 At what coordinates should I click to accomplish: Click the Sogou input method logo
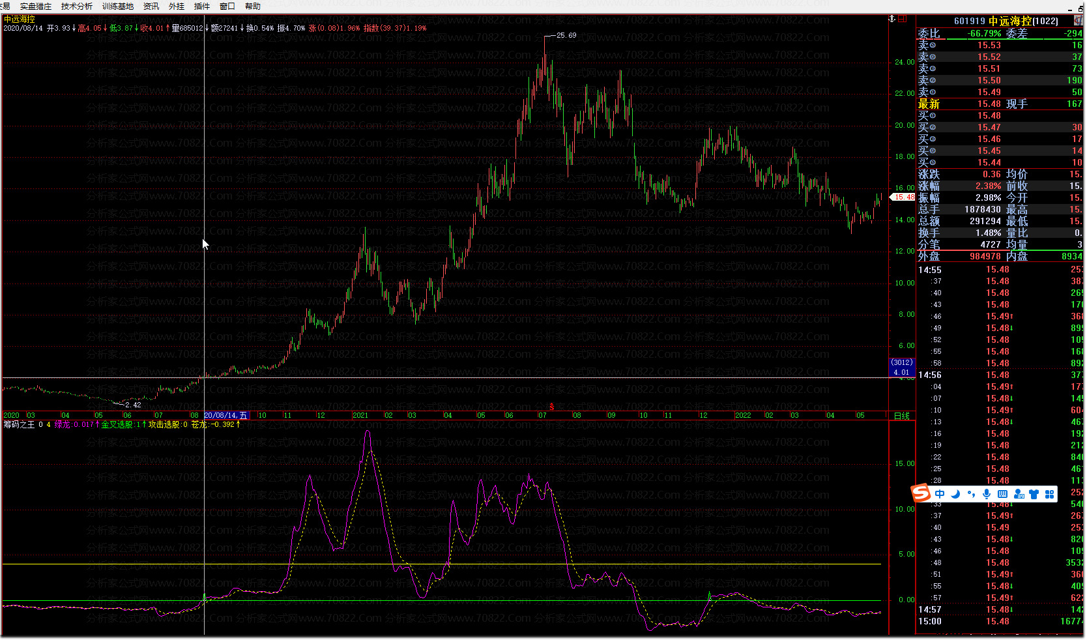[921, 493]
